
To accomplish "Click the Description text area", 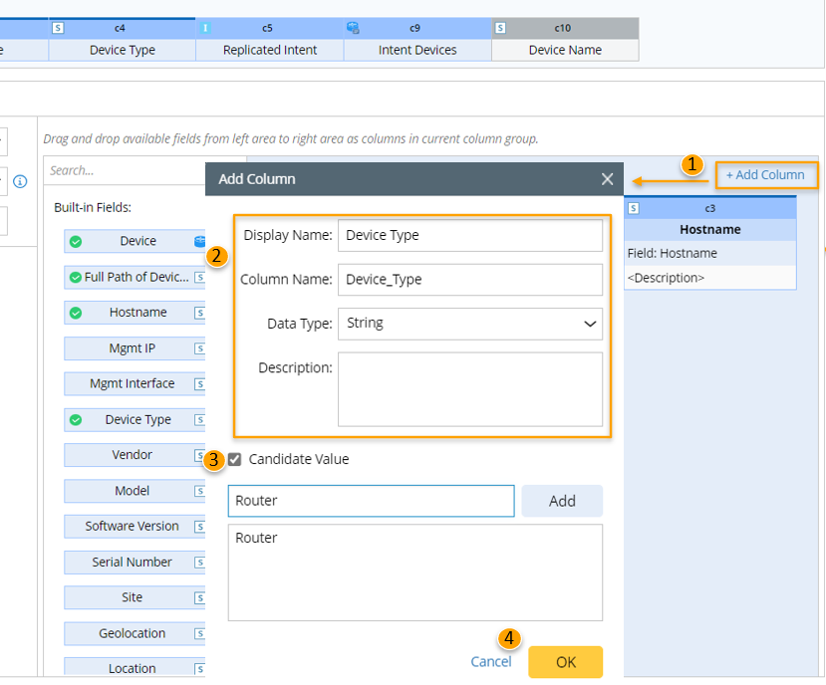I will [x=469, y=389].
